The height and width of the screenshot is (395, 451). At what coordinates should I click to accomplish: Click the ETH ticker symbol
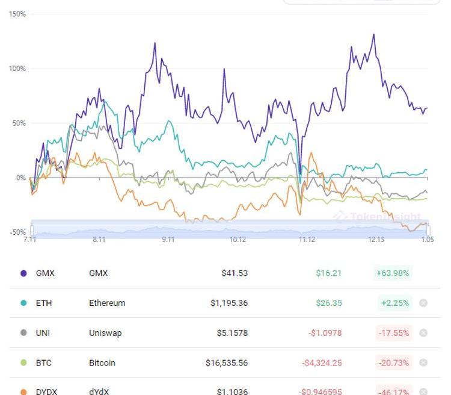tap(44, 303)
